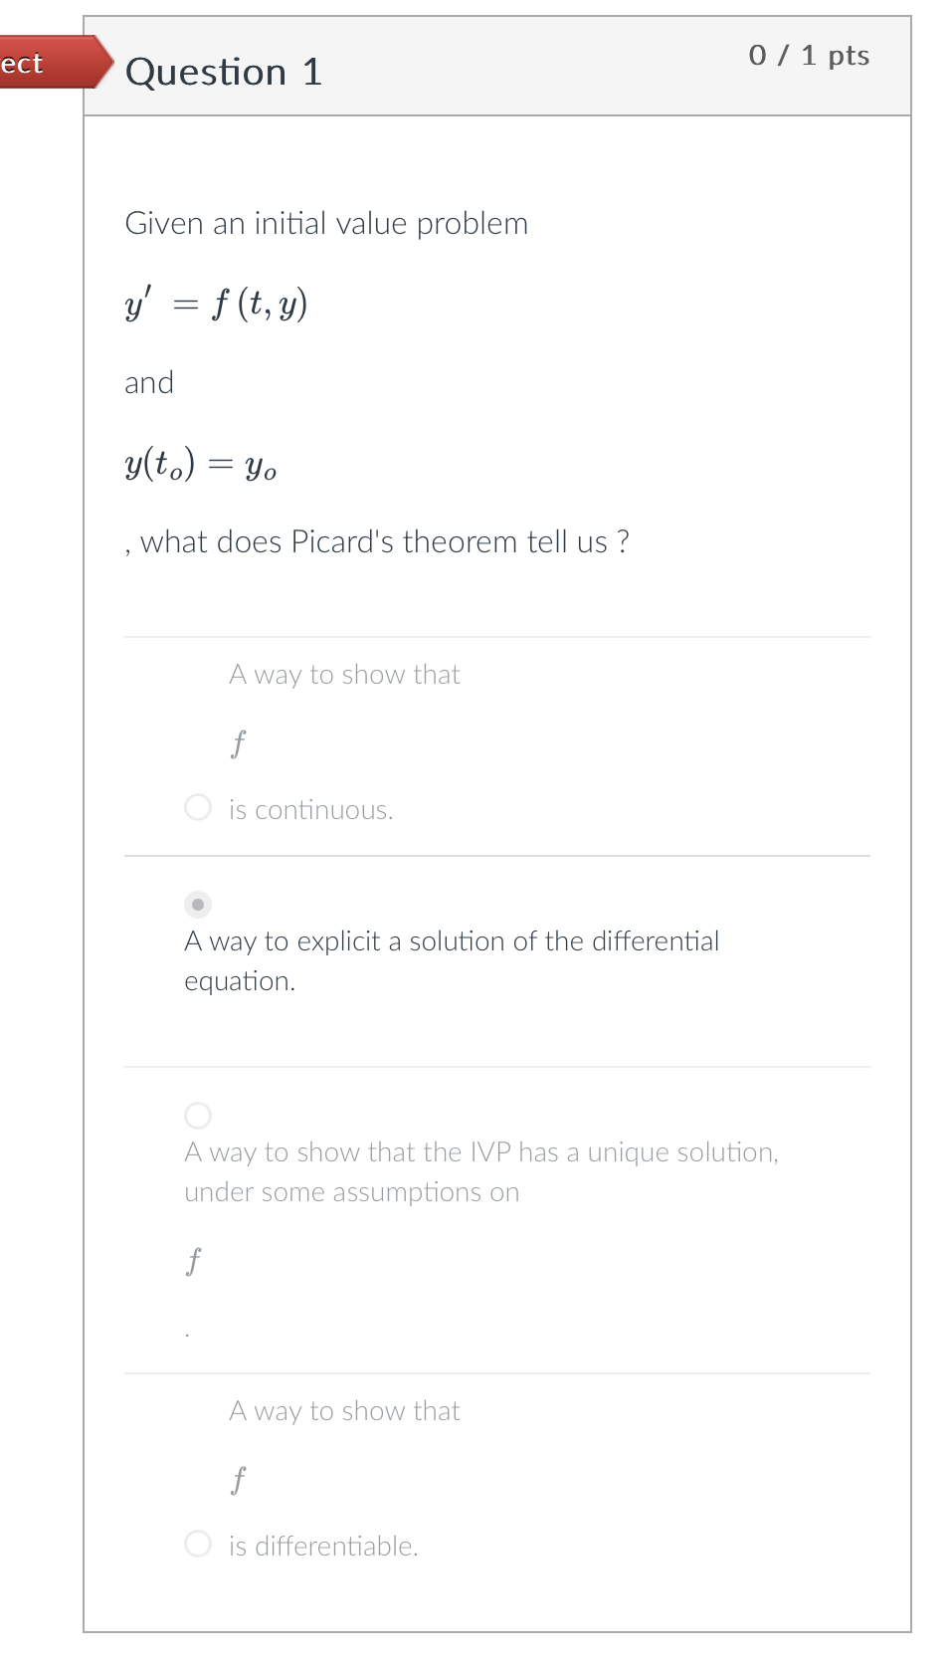Screen dimensions: 949x1662
Task: Click the initial condition y(to) = yo
Action: pyautogui.click(x=200, y=464)
